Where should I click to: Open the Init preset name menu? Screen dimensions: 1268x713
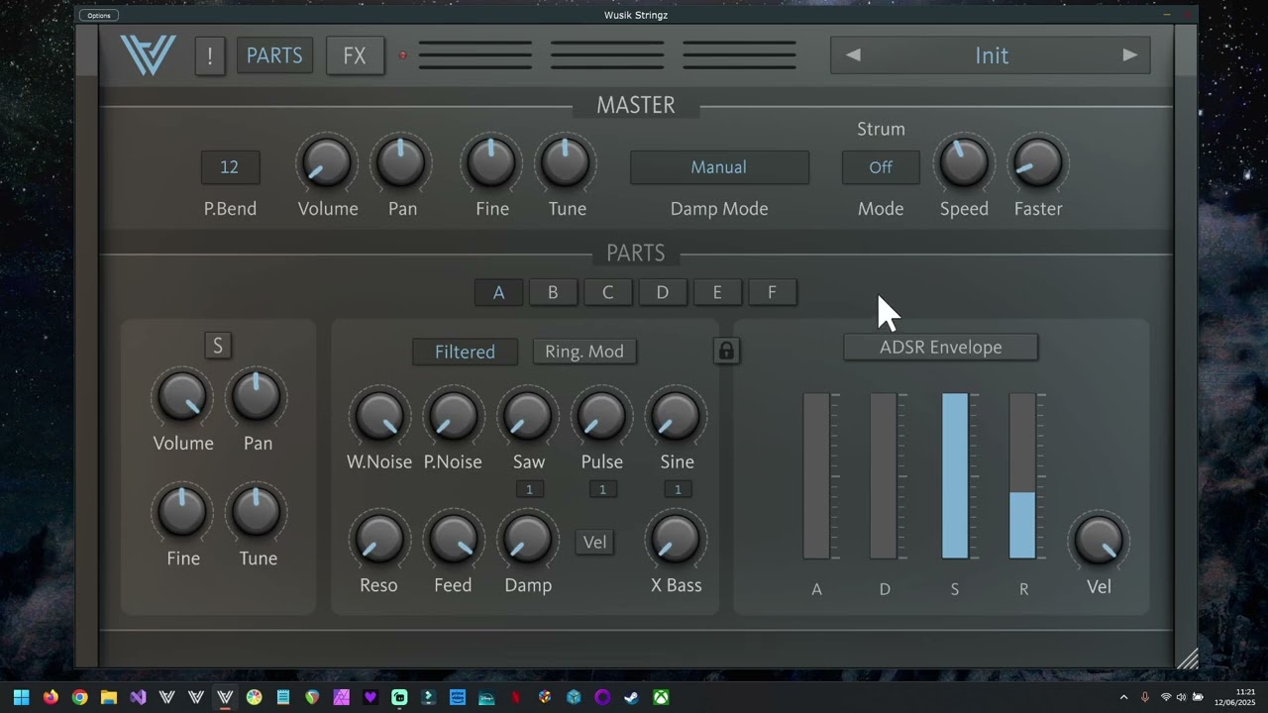(992, 55)
